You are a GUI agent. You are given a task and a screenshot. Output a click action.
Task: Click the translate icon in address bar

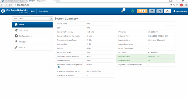coord(174,5)
